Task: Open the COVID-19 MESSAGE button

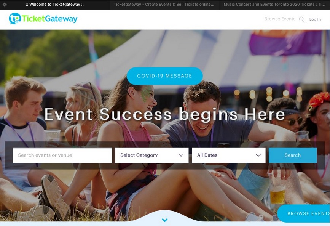Action: click(164, 76)
